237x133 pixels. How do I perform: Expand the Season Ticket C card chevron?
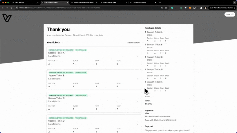[x=137, y=101]
